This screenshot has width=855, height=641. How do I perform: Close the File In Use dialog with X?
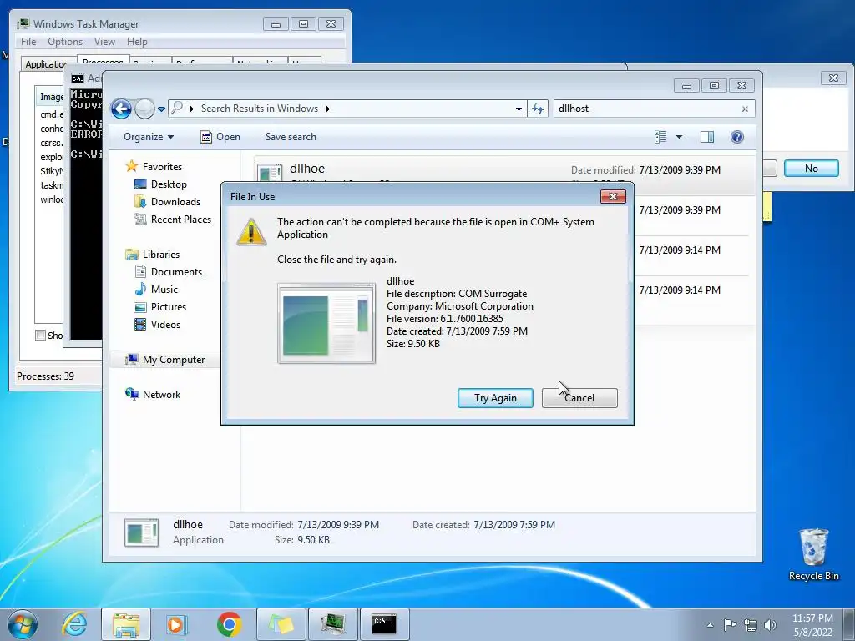tap(613, 197)
